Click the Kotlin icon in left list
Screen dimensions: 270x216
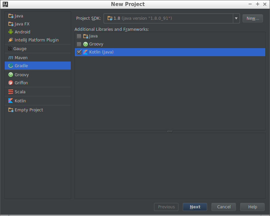[11, 101]
